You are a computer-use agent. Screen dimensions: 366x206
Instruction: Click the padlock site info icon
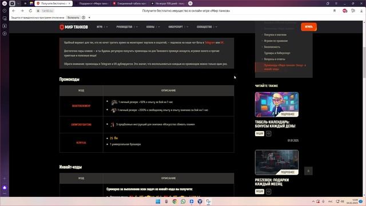[38, 11]
